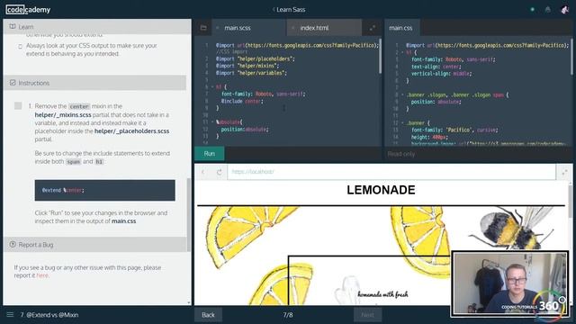
Task: Collapse the Learn section header
Action: click(x=97, y=27)
